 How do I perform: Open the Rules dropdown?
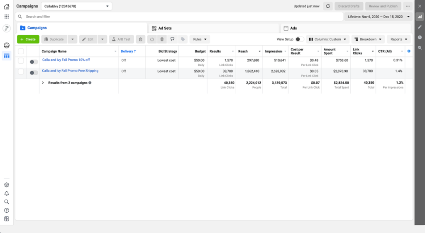[x=200, y=39]
